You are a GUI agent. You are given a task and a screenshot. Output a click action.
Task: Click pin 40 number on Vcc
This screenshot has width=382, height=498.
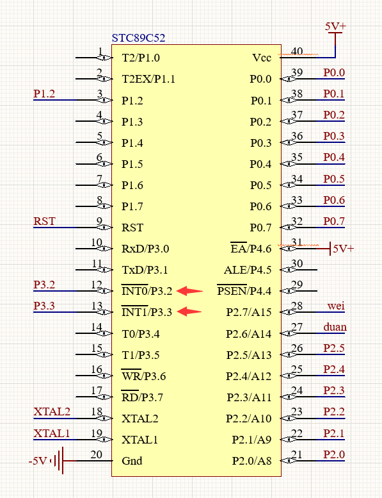tap(297, 51)
